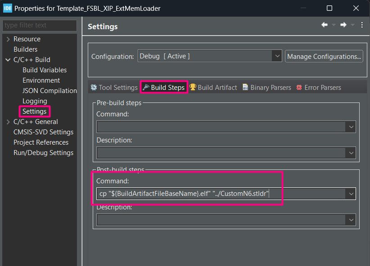Click the post-build Command input field
The image size is (370, 266).
point(221,194)
